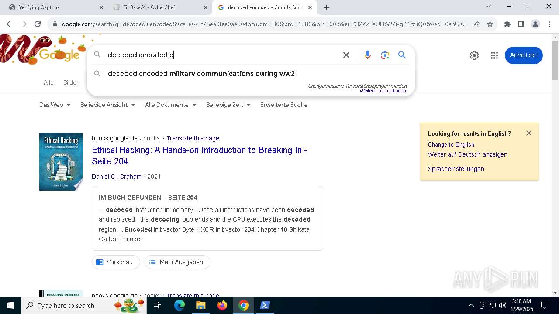This screenshot has width=559, height=314.
Task: Switch to Chrome in taskbar
Action: 244,305
